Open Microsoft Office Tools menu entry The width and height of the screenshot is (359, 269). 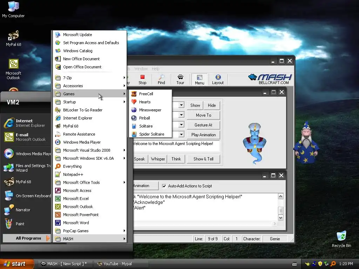coord(90,182)
